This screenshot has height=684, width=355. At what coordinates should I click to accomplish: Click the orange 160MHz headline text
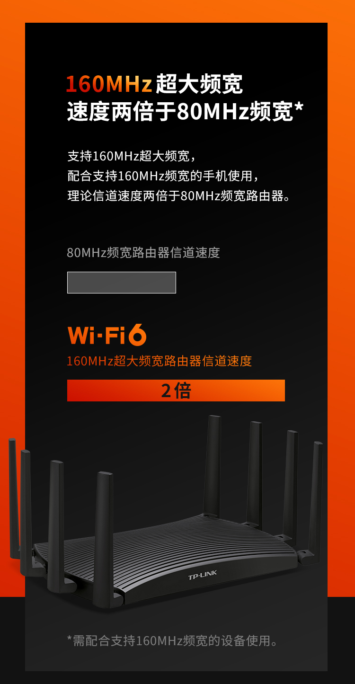pyautogui.click(x=109, y=84)
